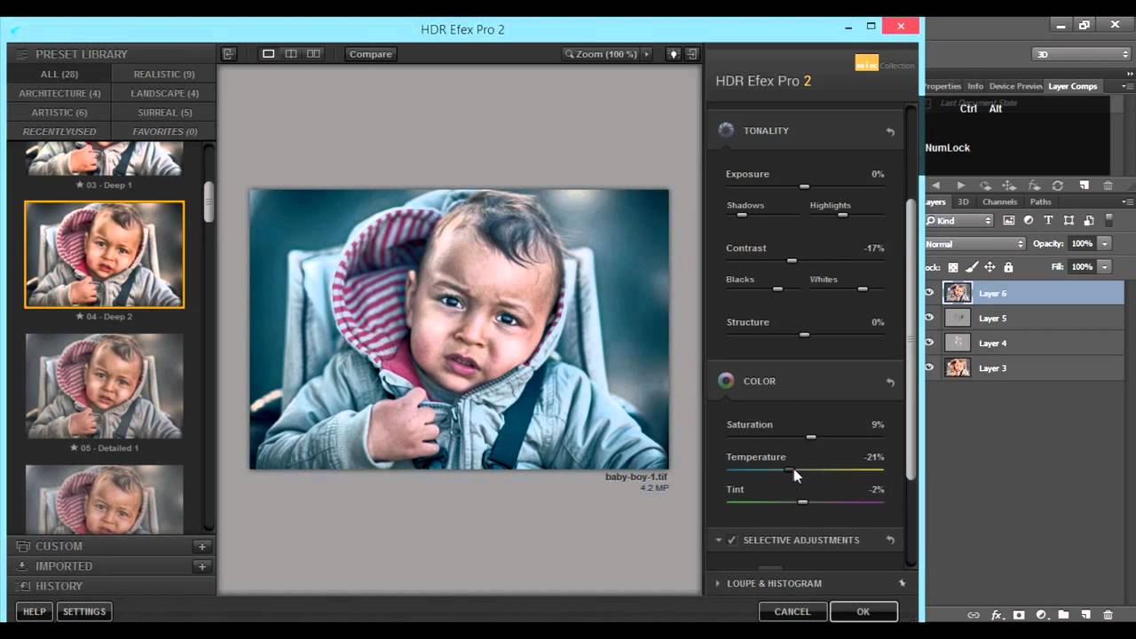The height and width of the screenshot is (639, 1136).
Task: Hide the left preset panel icon
Action: click(x=228, y=54)
